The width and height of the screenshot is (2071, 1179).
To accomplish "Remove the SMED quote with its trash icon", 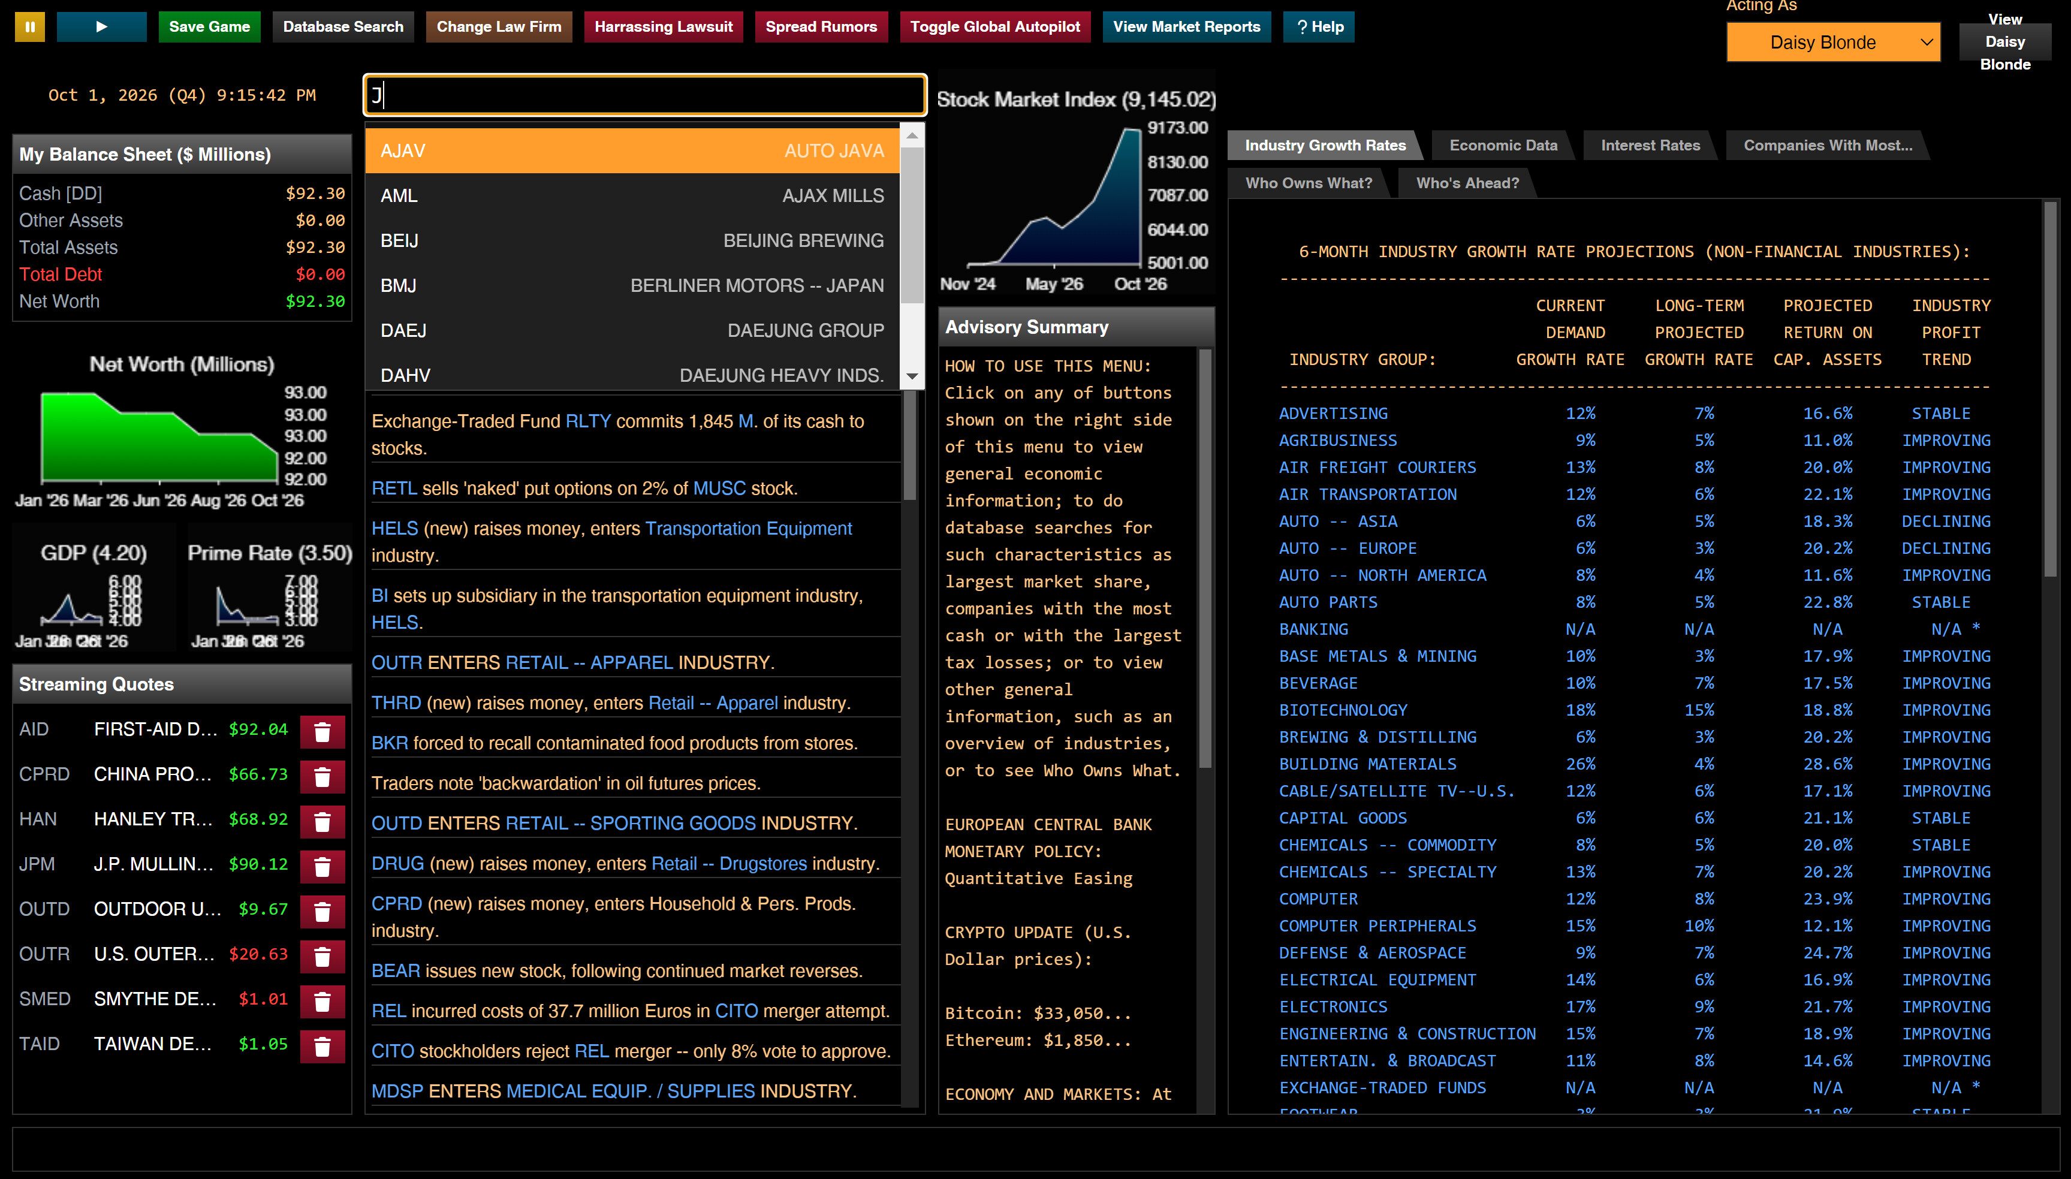I will coord(322,1001).
